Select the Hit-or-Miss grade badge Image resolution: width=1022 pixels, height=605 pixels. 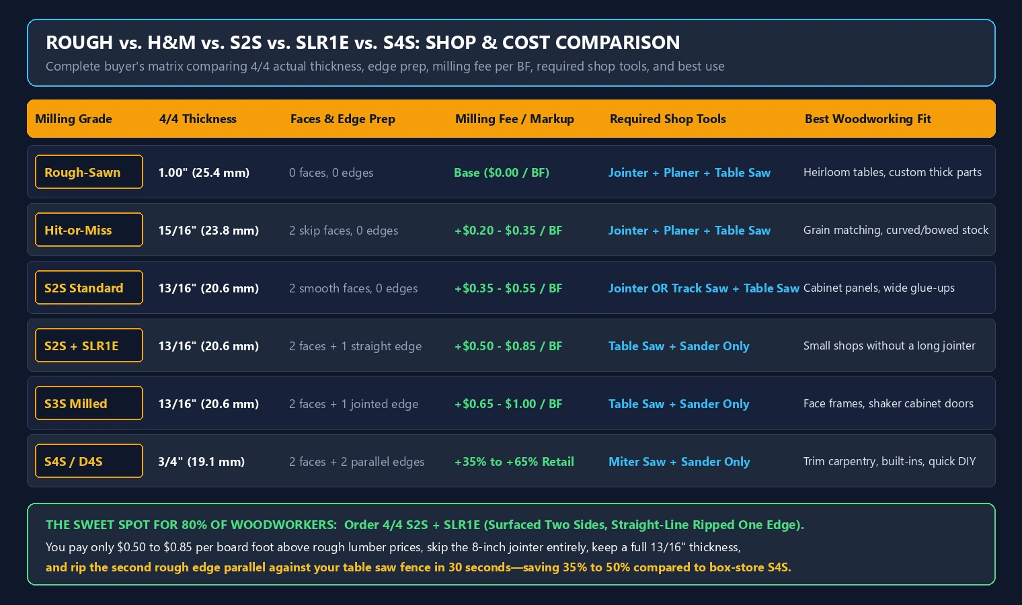click(x=89, y=230)
